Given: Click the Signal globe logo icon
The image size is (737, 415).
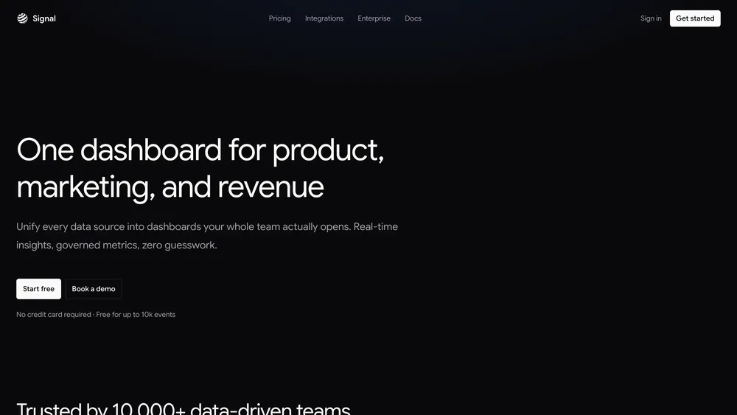Looking at the screenshot, I should [22, 18].
